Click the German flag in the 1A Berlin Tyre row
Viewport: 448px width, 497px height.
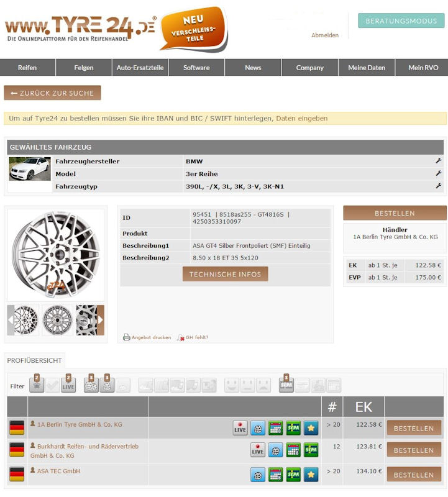[17, 427]
